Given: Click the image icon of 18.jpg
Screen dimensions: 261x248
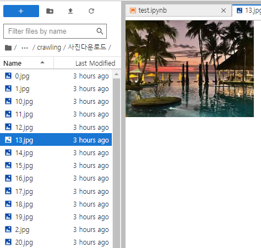Looking at the screenshot, I should tap(8, 204).
